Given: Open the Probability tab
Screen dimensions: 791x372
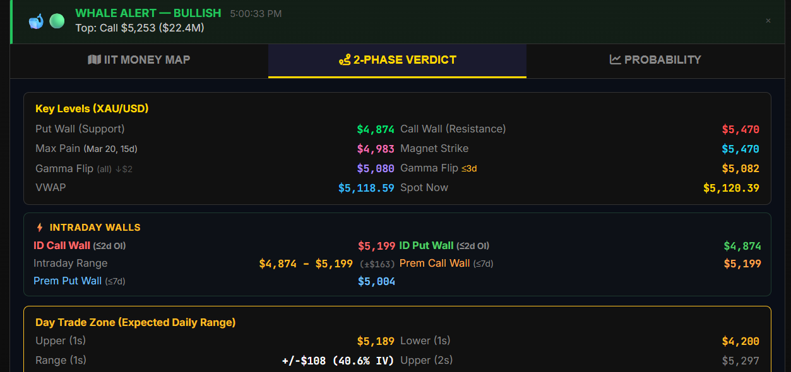Looking at the screenshot, I should pyautogui.click(x=655, y=60).
